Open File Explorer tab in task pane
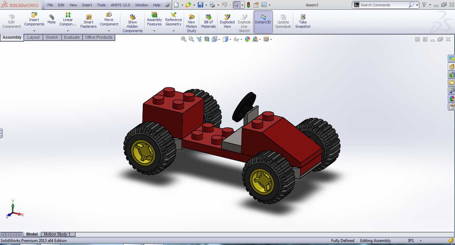Screen dimensions: 455x245 pyautogui.click(x=452, y=83)
